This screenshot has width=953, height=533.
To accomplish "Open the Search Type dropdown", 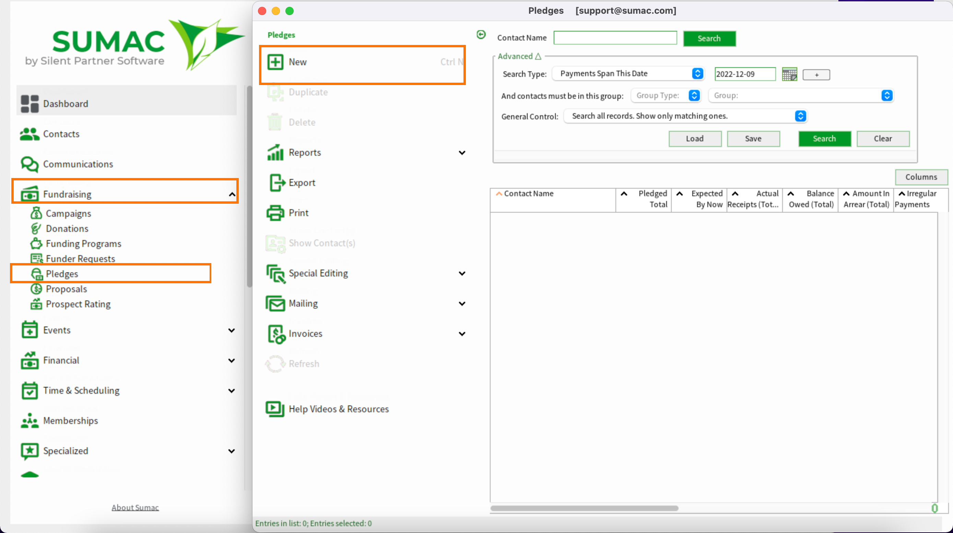I will (628, 74).
